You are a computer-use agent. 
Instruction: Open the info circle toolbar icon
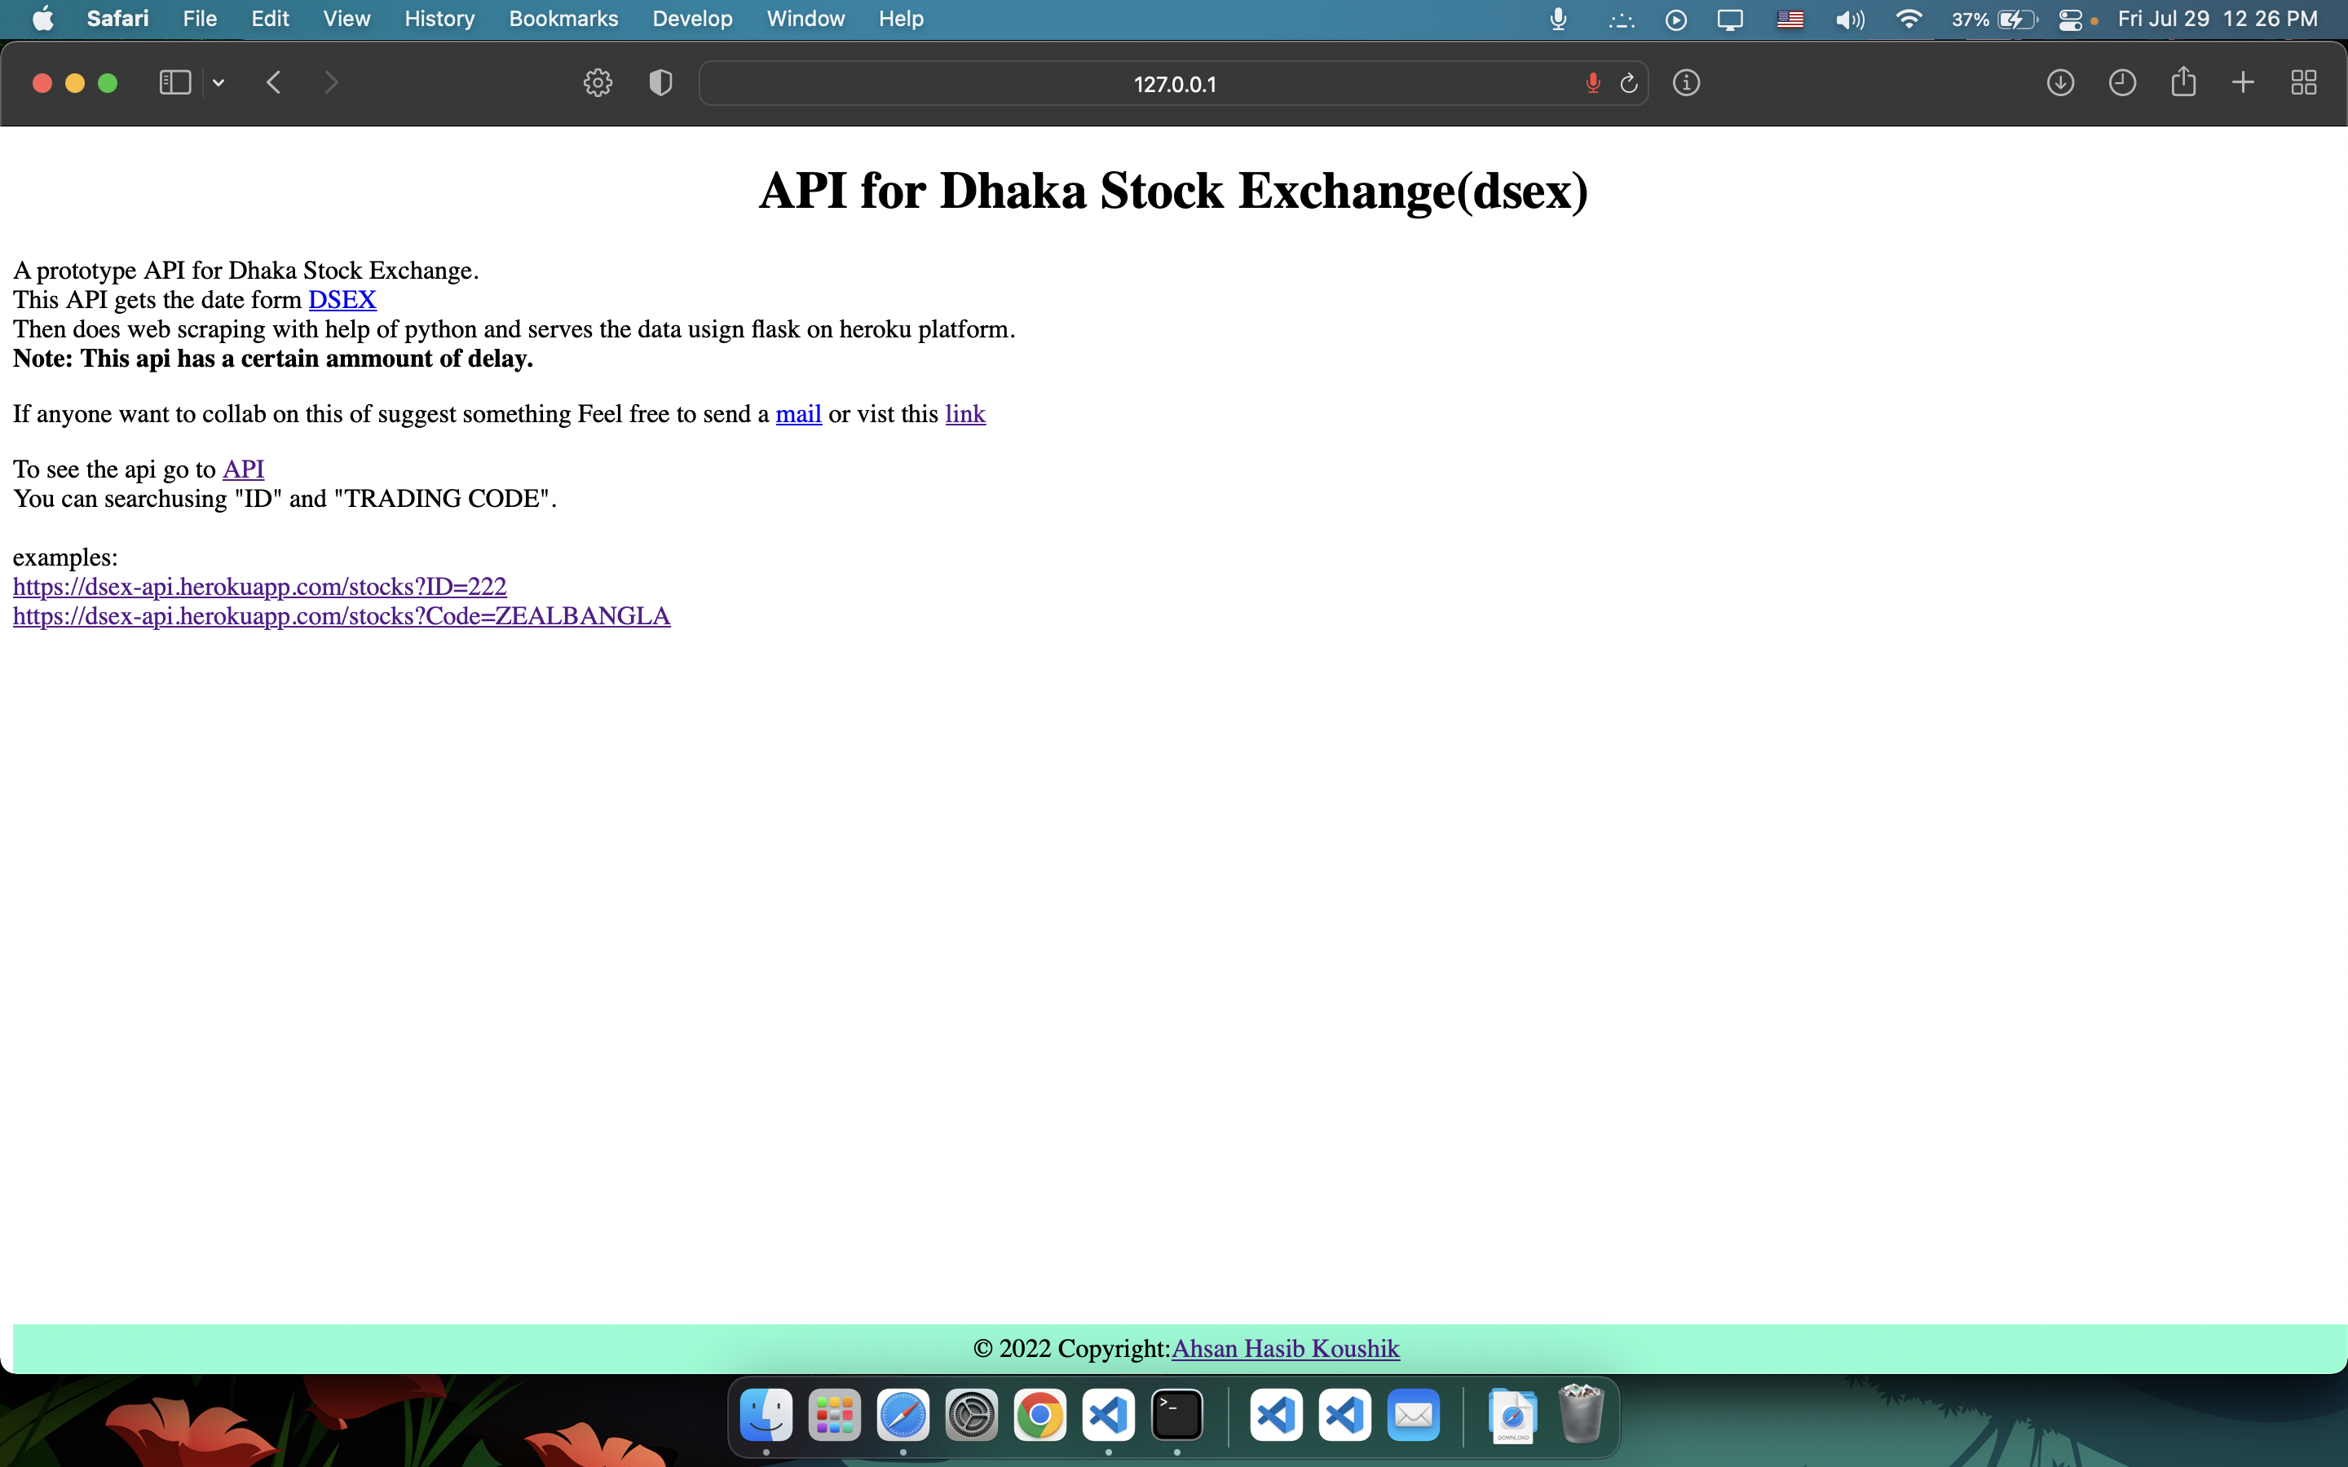1686,83
